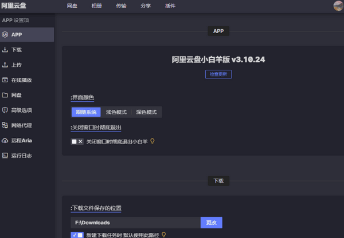
Task: Click the 下载文件保存的位置 section heading
Action: [96, 208]
